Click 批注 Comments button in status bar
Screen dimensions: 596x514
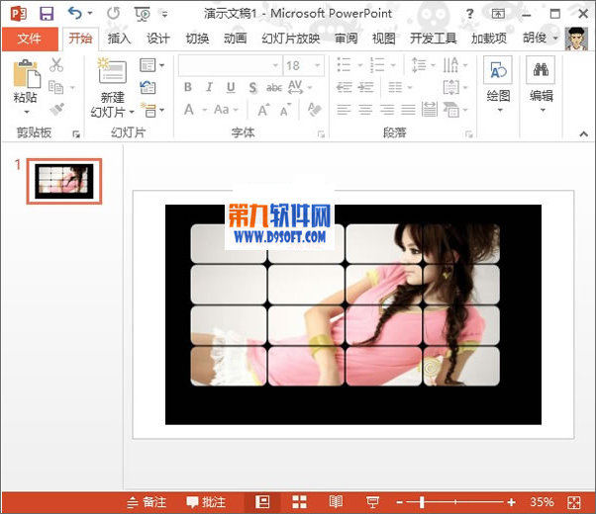click(206, 502)
